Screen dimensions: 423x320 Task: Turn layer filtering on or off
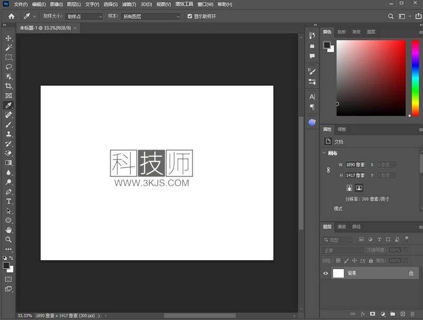pos(407,238)
